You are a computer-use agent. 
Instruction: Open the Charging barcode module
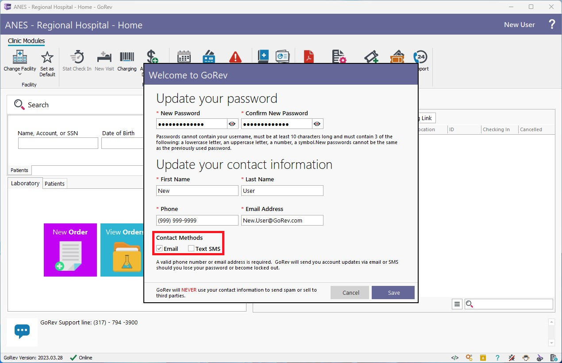127,61
